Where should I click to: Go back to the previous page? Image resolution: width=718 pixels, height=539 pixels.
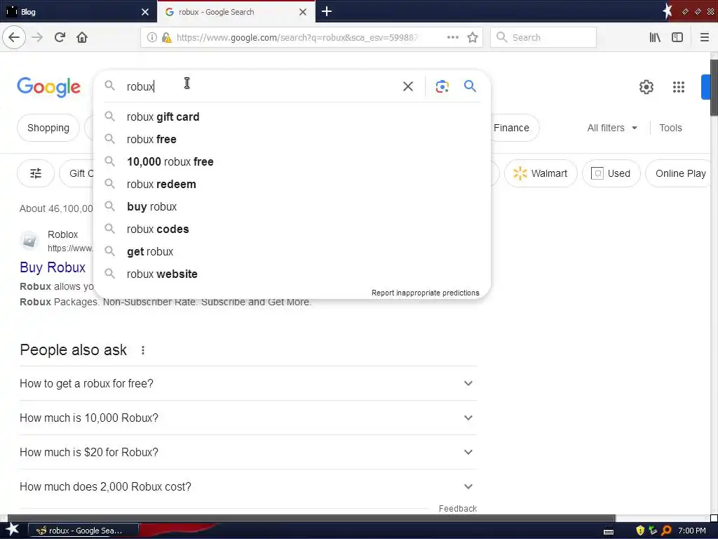tap(14, 37)
